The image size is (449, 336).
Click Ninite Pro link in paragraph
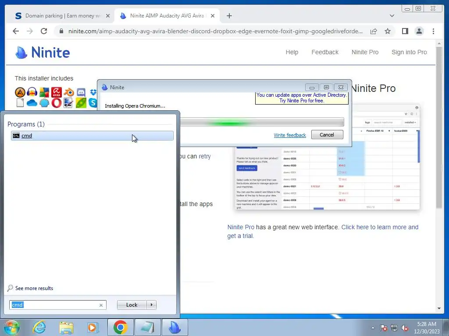241,227
